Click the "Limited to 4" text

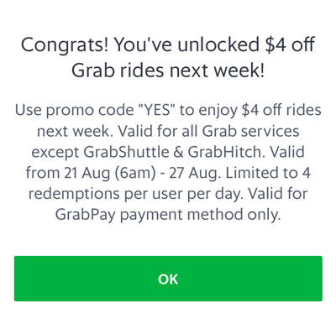[x=268, y=173]
